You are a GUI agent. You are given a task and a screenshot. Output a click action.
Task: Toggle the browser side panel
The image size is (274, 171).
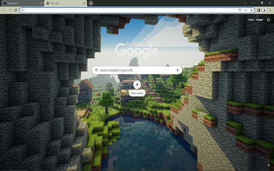[x=259, y=10]
